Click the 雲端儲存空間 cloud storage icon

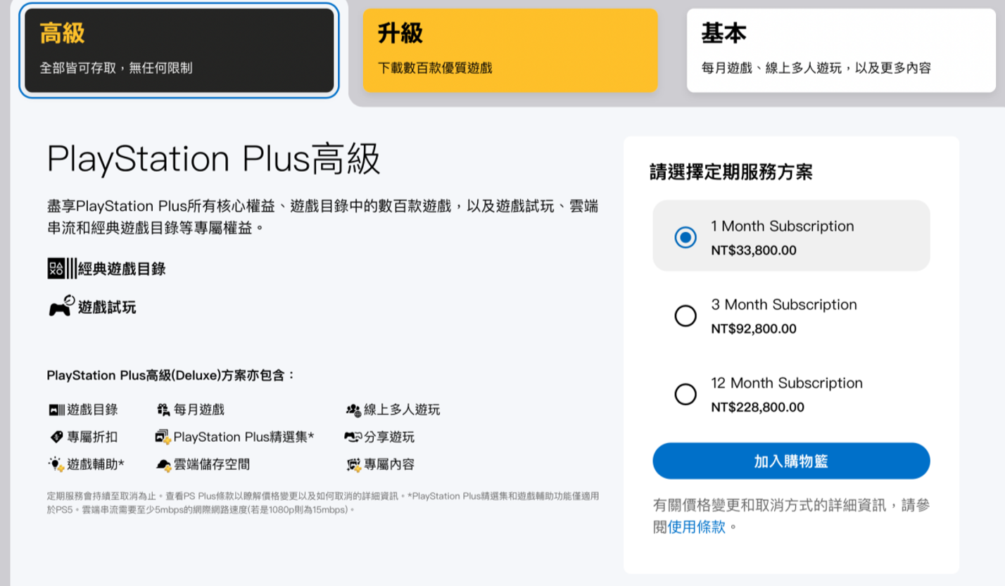163,464
